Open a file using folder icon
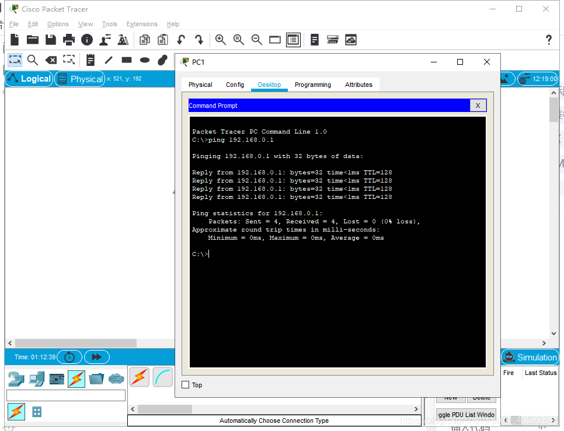564x431 pixels. point(33,40)
